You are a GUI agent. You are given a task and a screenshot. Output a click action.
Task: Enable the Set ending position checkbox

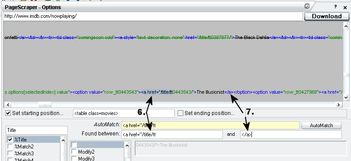pyautogui.click(x=180, y=113)
